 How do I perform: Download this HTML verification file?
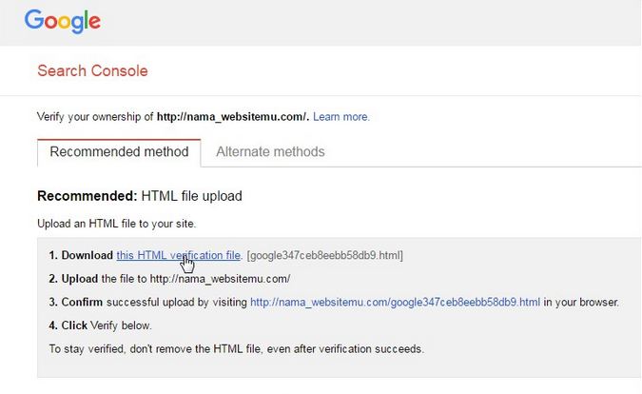click(x=179, y=255)
